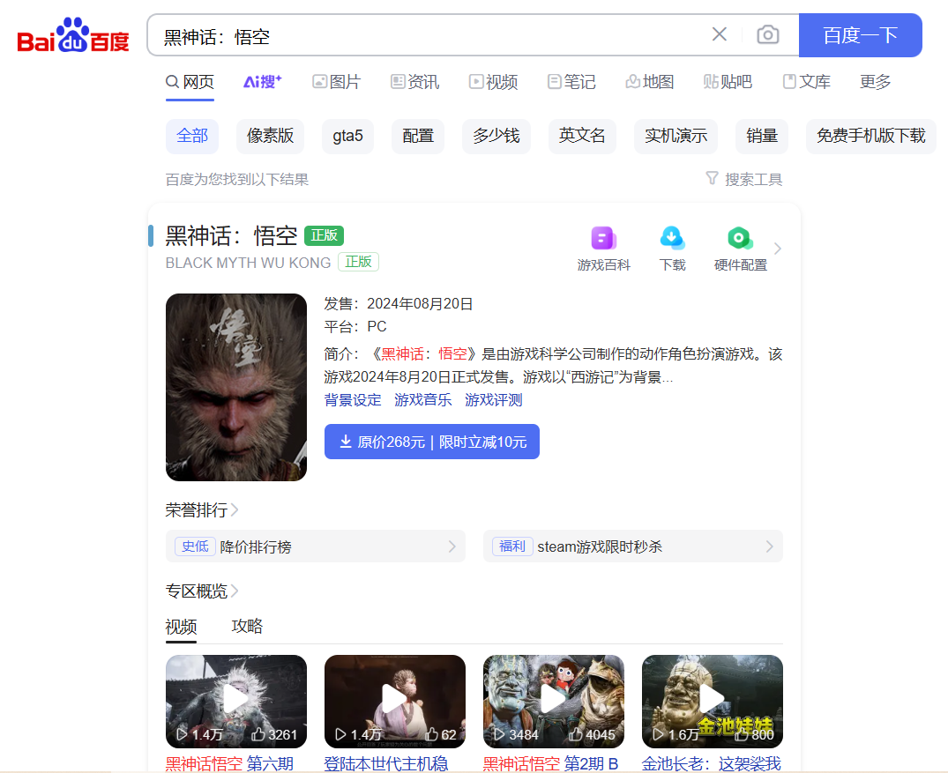Select the 视频 tab in 专区概览
The image size is (948, 773).
(x=181, y=627)
